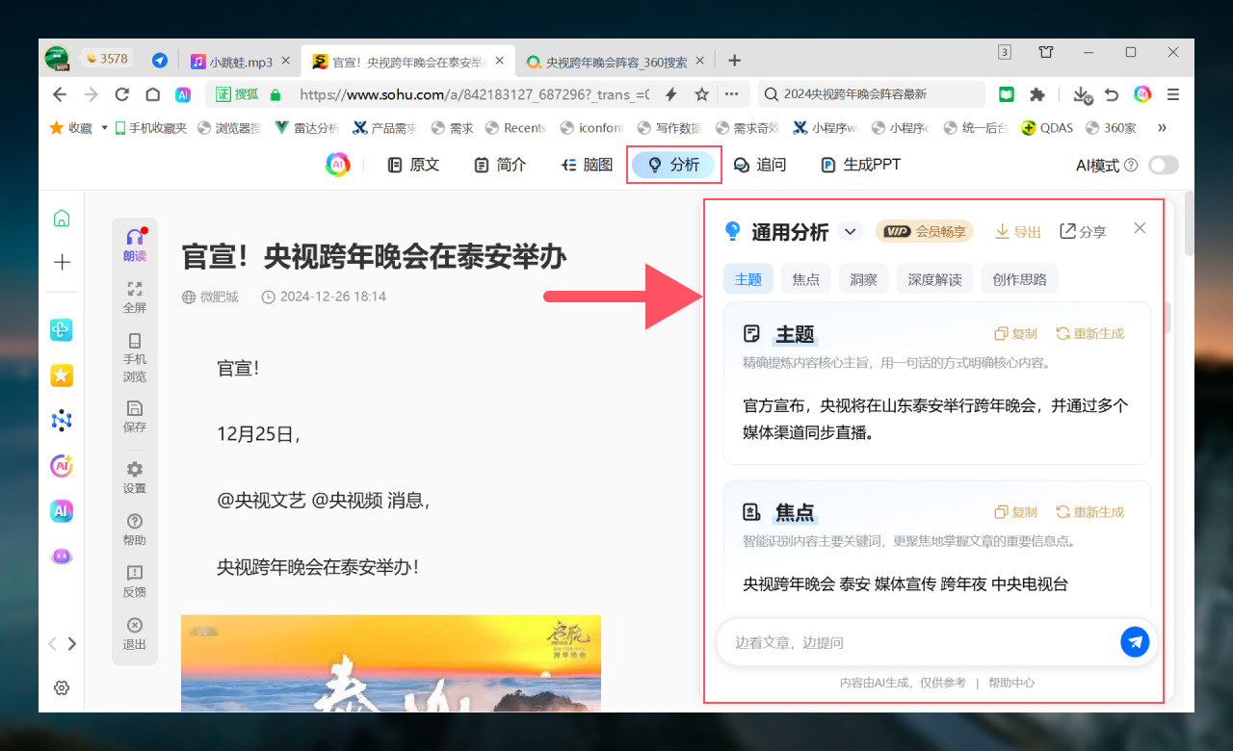Expand the 通用分析 dropdown arrow
Viewport: 1233px width, 751px height.
(849, 231)
